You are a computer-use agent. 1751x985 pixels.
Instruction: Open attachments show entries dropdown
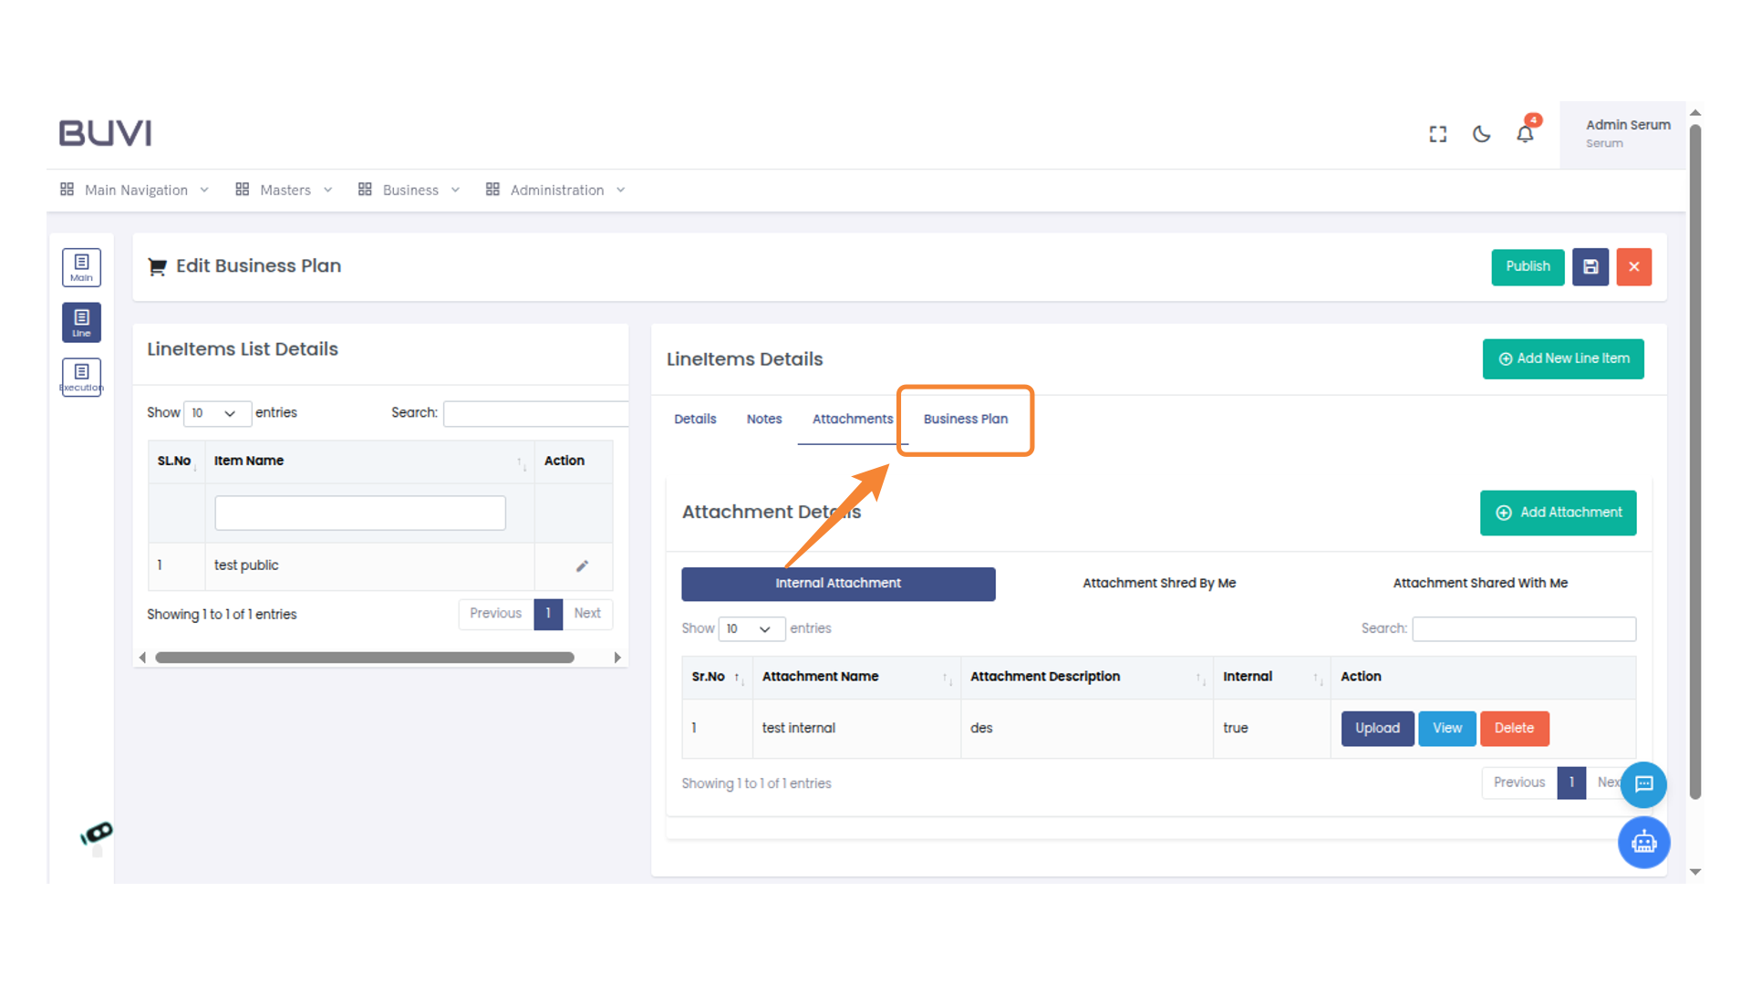click(x=751, y=628)
